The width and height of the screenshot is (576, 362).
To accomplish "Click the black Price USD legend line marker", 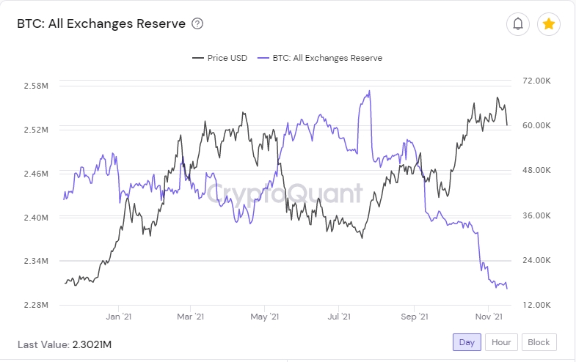I will tap(198, 58).
